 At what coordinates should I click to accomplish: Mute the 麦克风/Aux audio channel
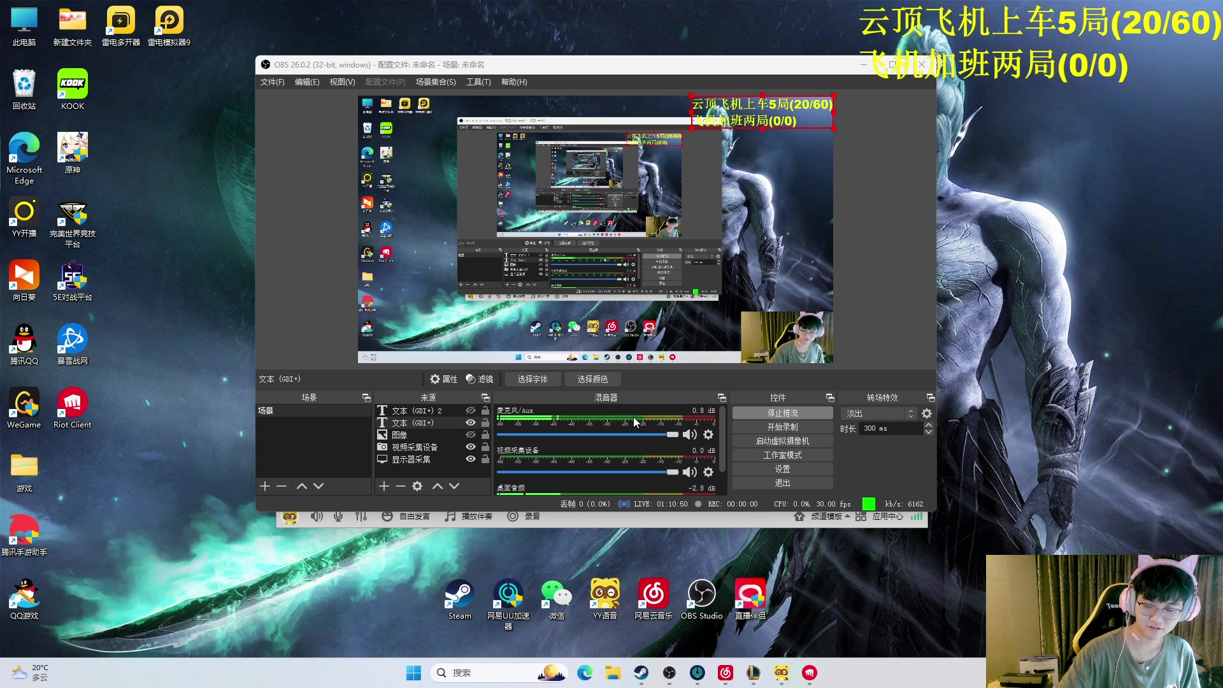click(689, 434)
